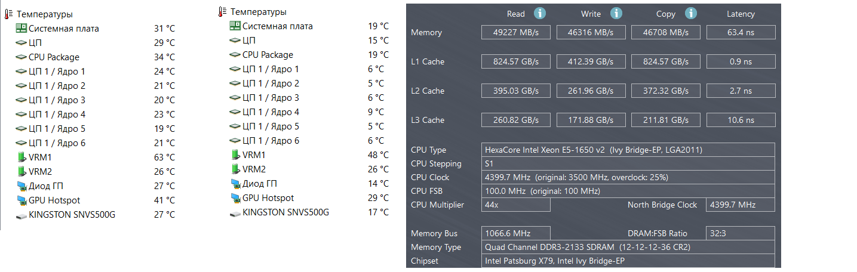The height and width of the screenshot is (272, 857).
Task: Click the Latency column header
Action: (741, 14)
